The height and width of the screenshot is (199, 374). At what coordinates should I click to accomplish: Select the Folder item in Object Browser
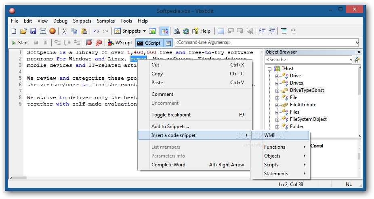pos(297,126)
